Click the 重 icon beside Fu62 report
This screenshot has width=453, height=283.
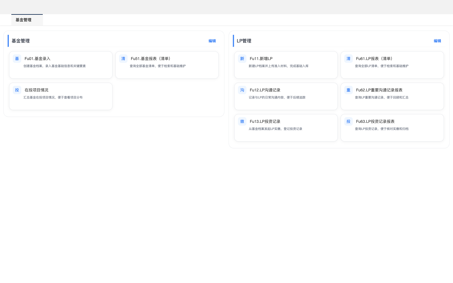pyautogui.click(x=348, y=90)
